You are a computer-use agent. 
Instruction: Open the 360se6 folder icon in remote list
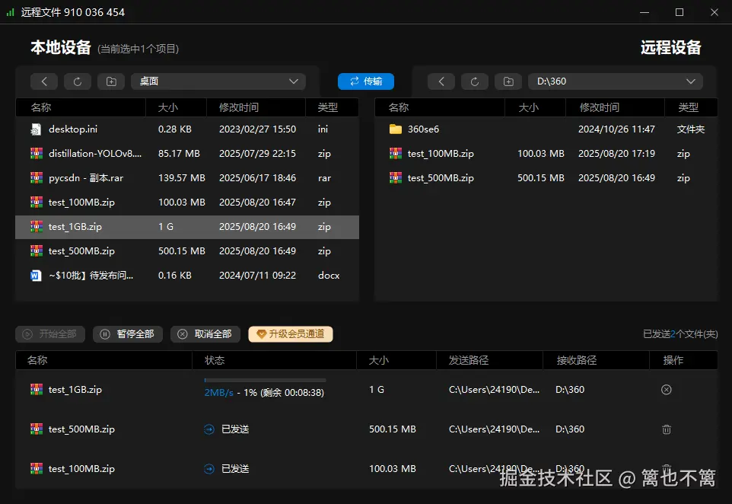(396, 129)
